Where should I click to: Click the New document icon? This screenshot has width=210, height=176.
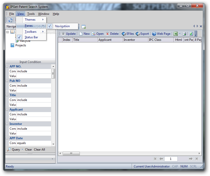(x=81, y=34)
